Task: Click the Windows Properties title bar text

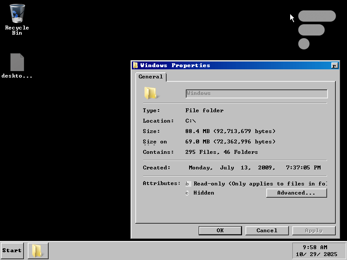Action: tap(175, 65)
